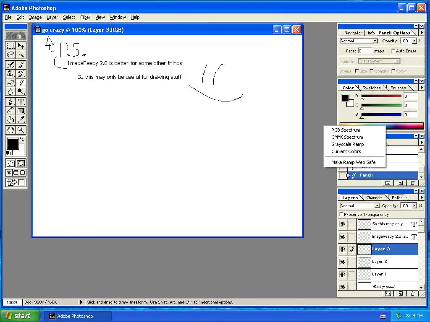Click the red R color slider
The width and height of the screenshot is (430, 322).
pos(381,96)
